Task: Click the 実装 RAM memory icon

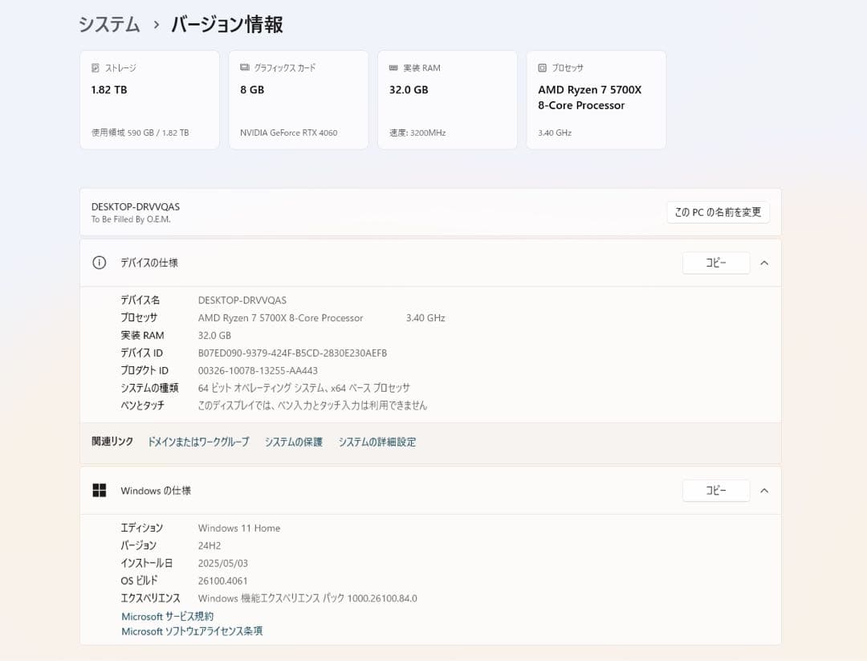Action: point(391,67)
